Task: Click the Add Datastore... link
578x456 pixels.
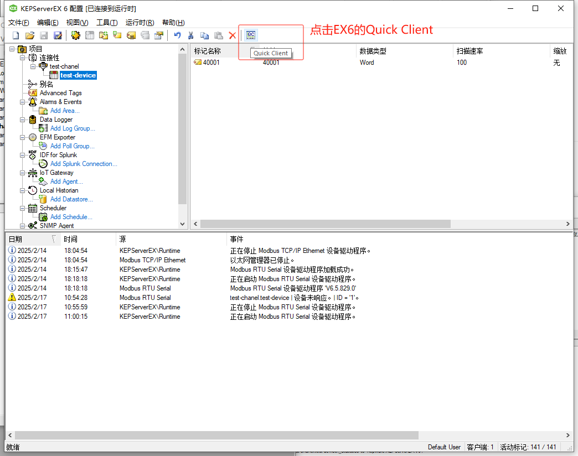Action: coord(71,199)
